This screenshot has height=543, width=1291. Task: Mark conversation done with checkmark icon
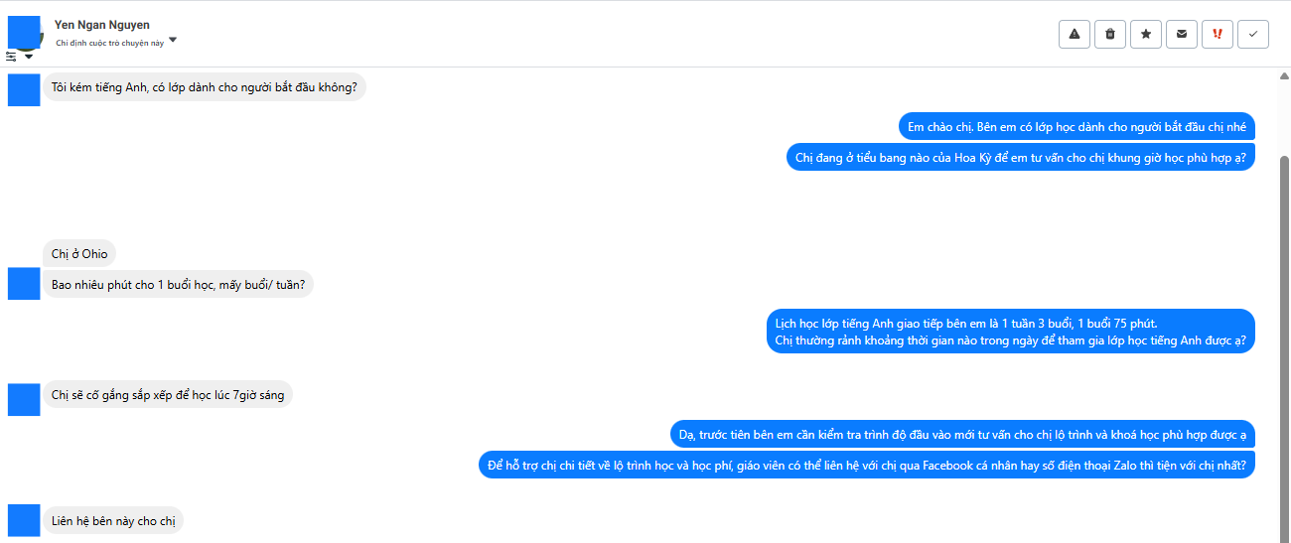1253,34
